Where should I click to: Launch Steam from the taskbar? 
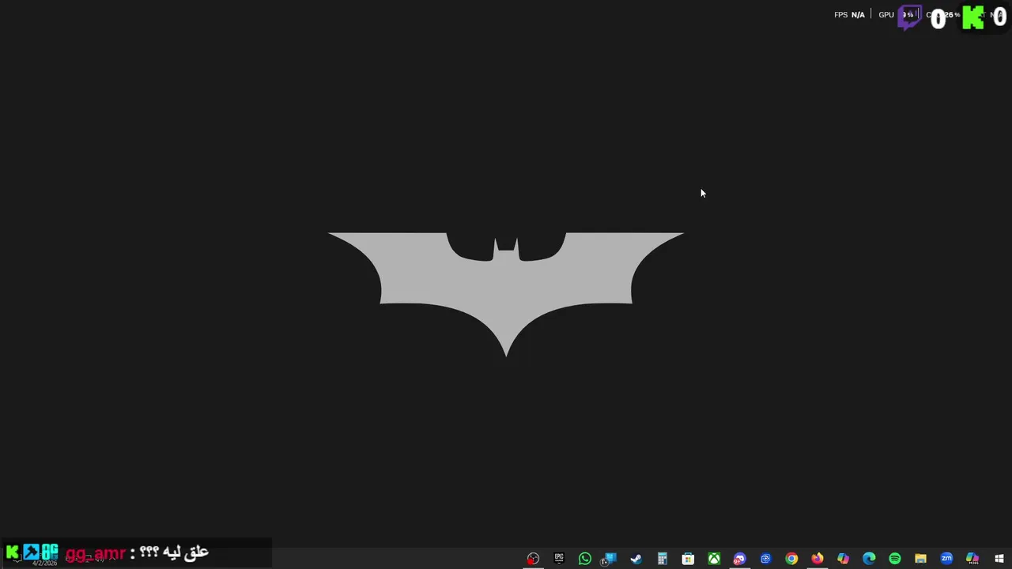coord(636,559)
